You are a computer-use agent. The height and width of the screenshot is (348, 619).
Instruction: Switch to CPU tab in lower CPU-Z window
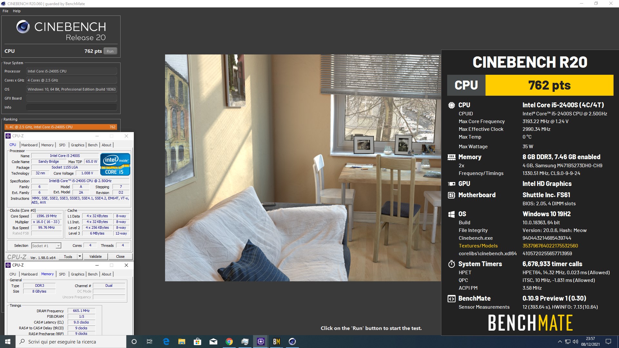point(13,274)
